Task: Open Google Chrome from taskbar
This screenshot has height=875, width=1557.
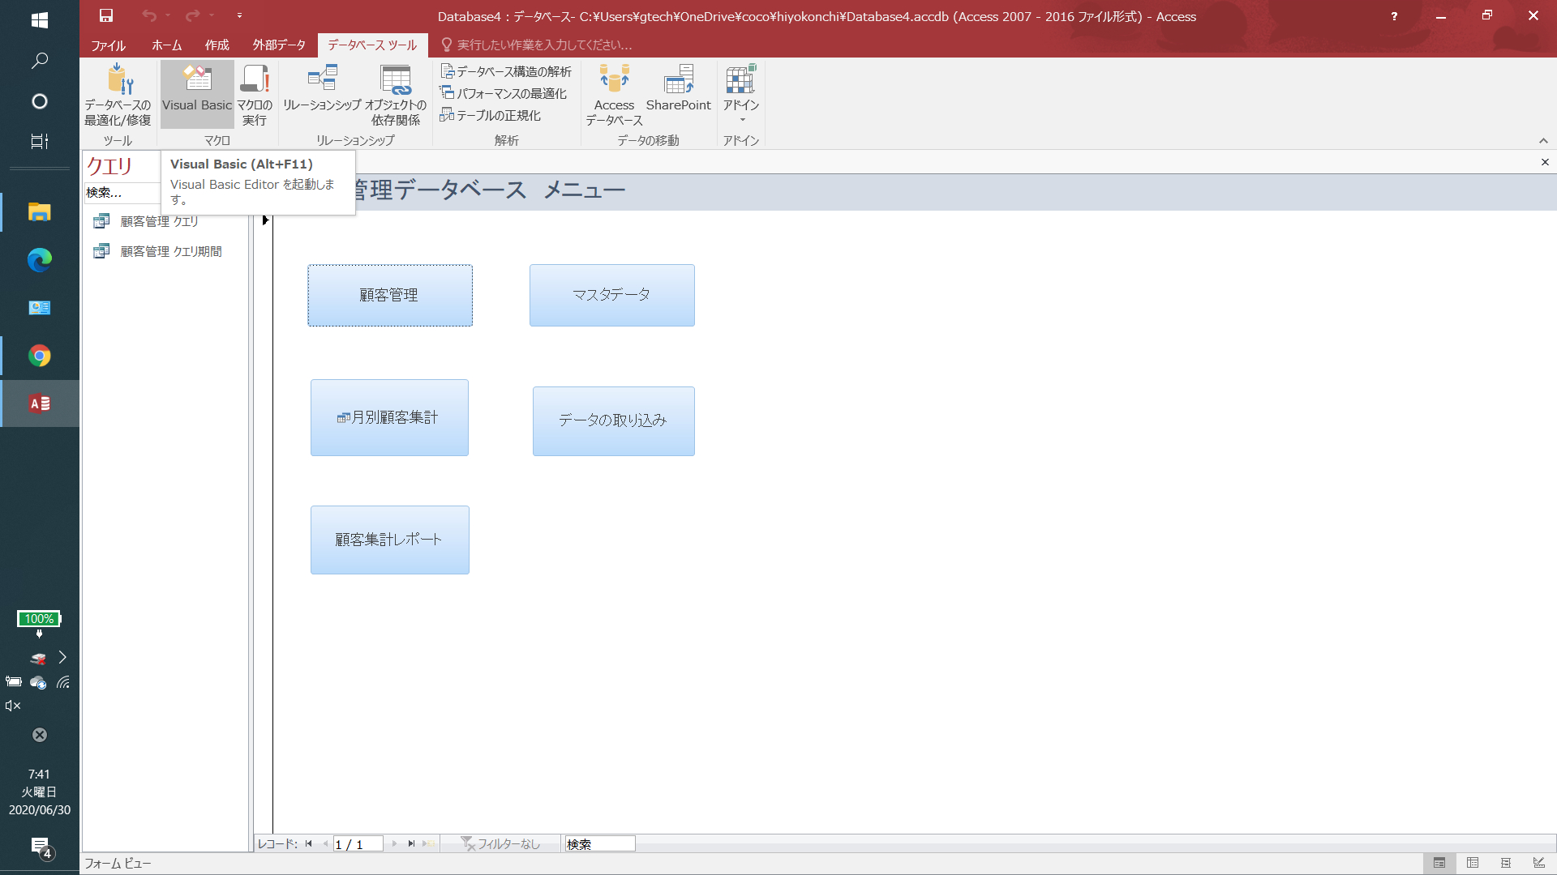Action: coord(39,356)
